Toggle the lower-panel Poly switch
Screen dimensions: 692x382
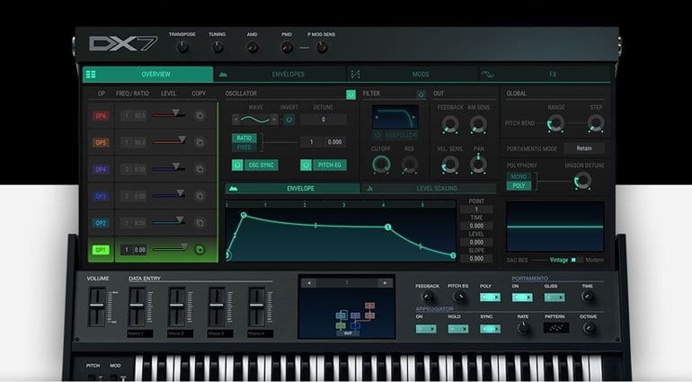coord(490,298)
